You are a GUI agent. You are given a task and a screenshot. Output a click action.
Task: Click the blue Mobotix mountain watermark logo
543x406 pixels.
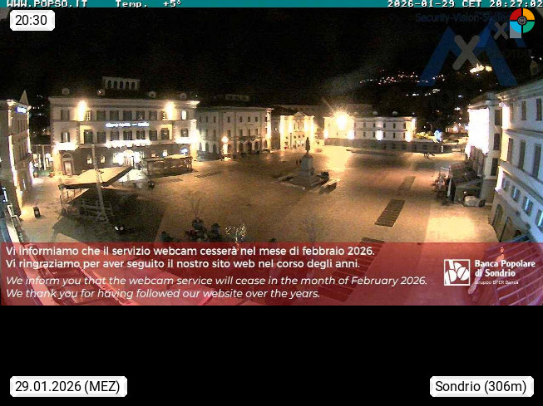click(466, 54)
